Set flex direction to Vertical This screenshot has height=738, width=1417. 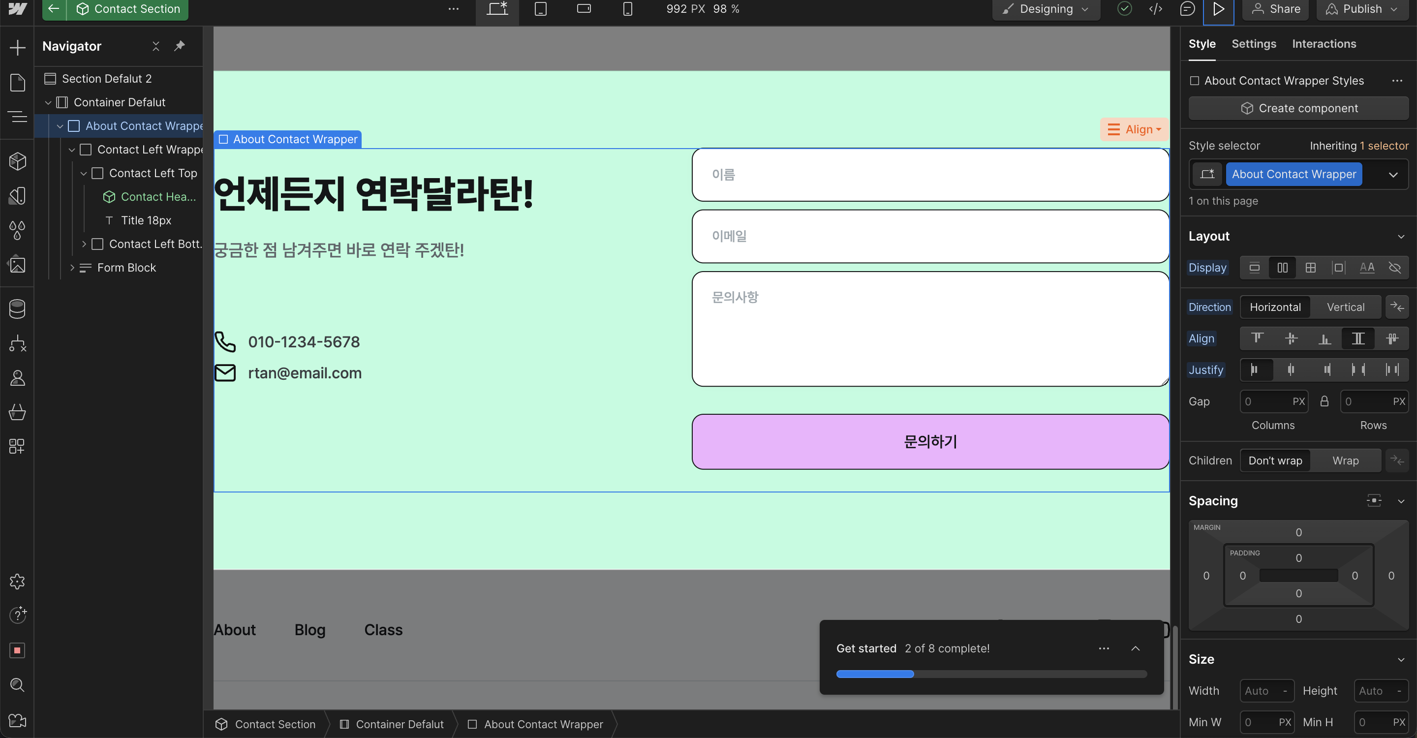tap(1345, 307)
